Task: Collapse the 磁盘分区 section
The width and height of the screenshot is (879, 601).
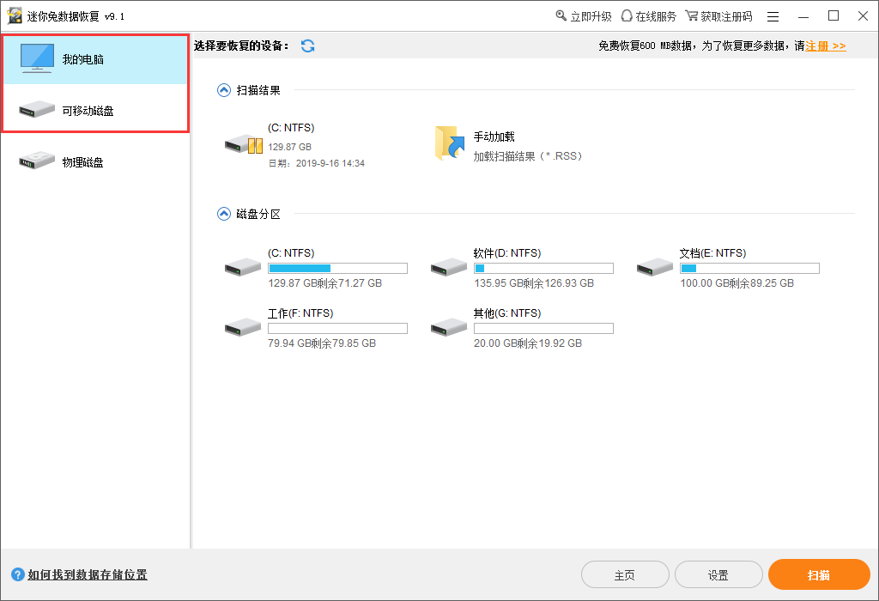Action: click(x=224, y=214)
